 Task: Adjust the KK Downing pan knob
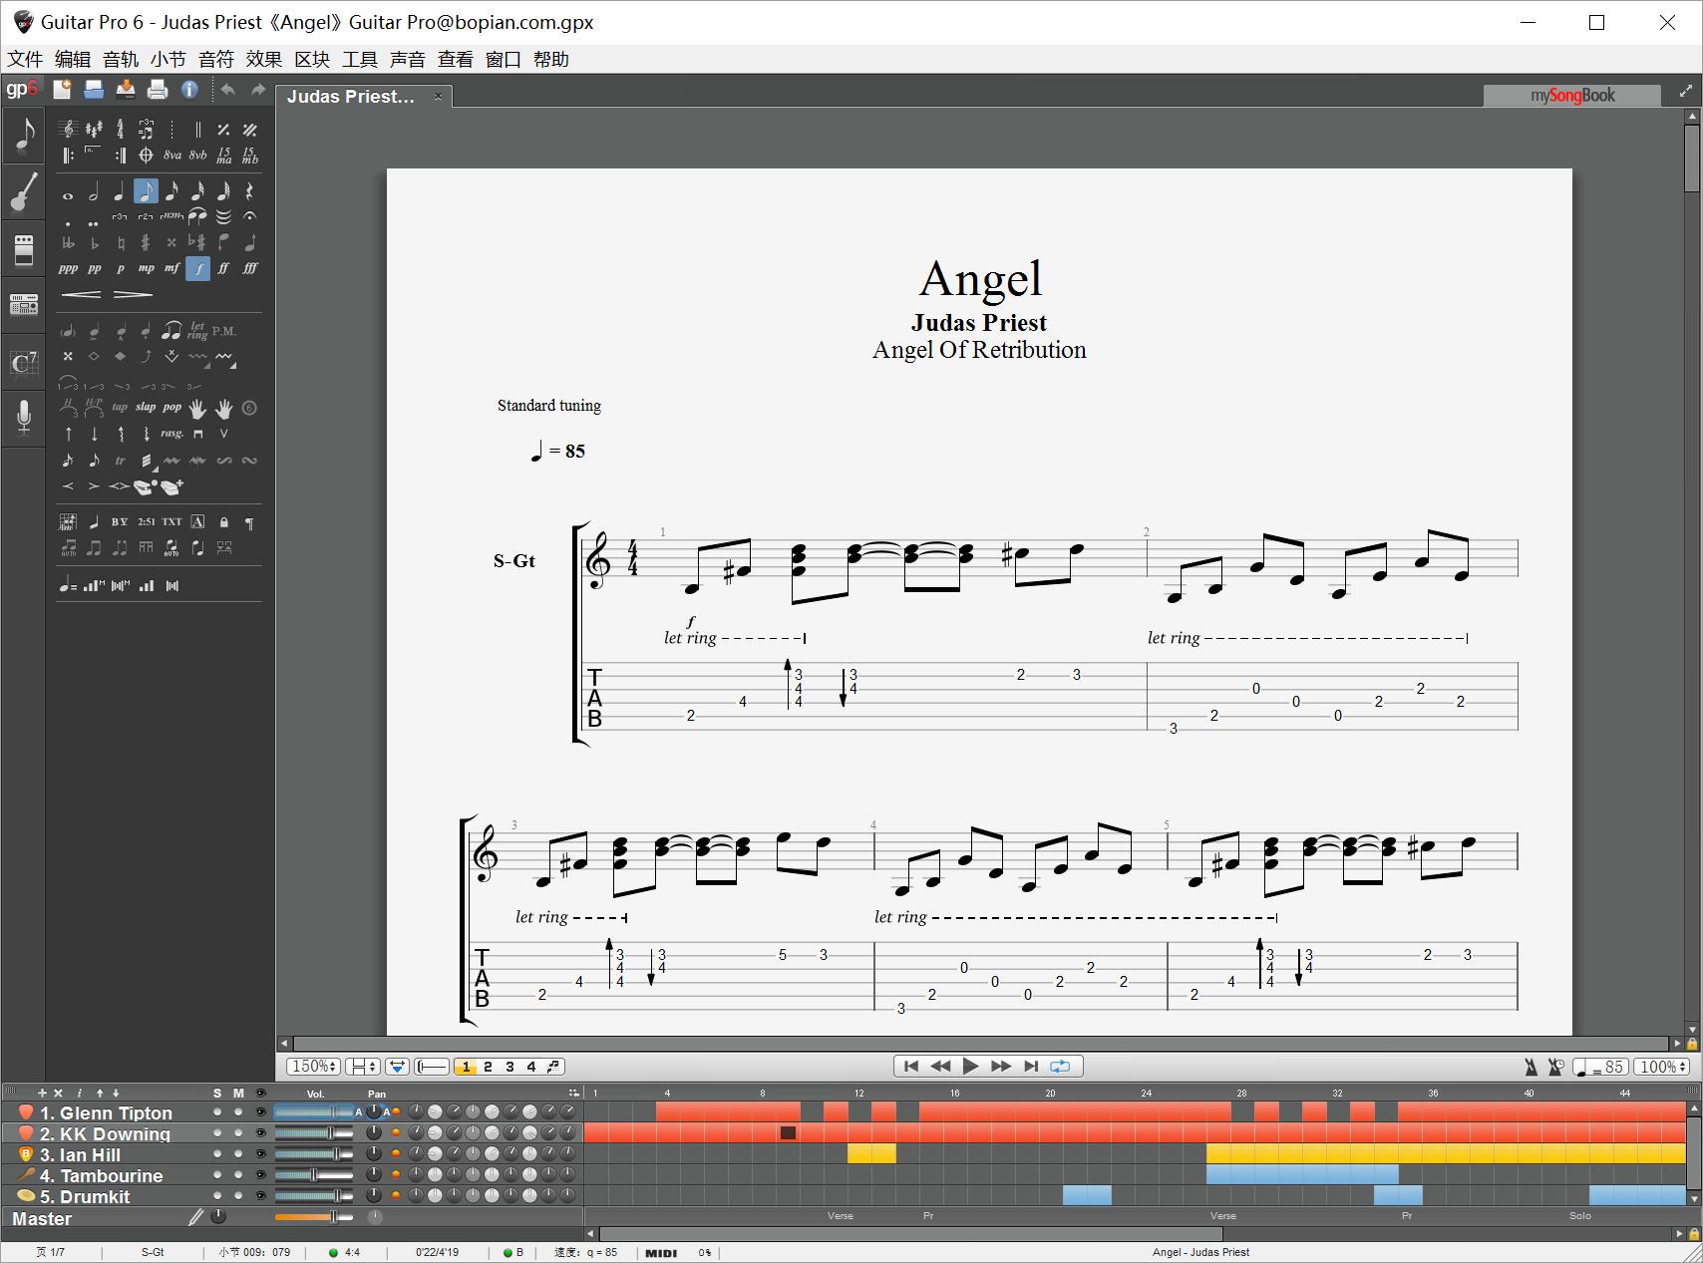click(374, 1133)
